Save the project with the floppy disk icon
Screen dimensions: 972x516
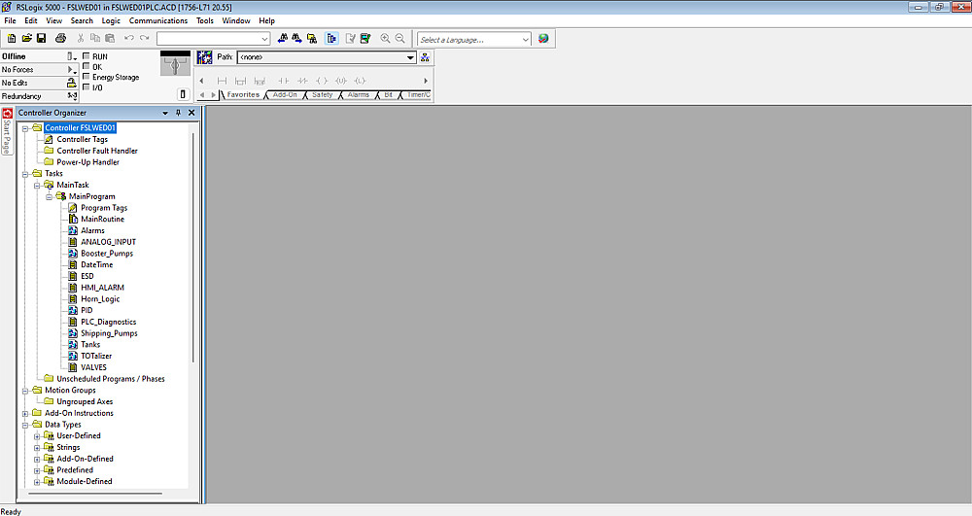(x=42, y=39)
